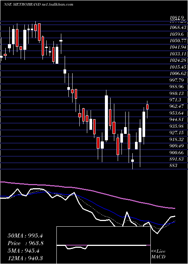Click the 1033.11 price axis label
The width and height of the screenshot is (188, 264).
[x=178, y=54]
